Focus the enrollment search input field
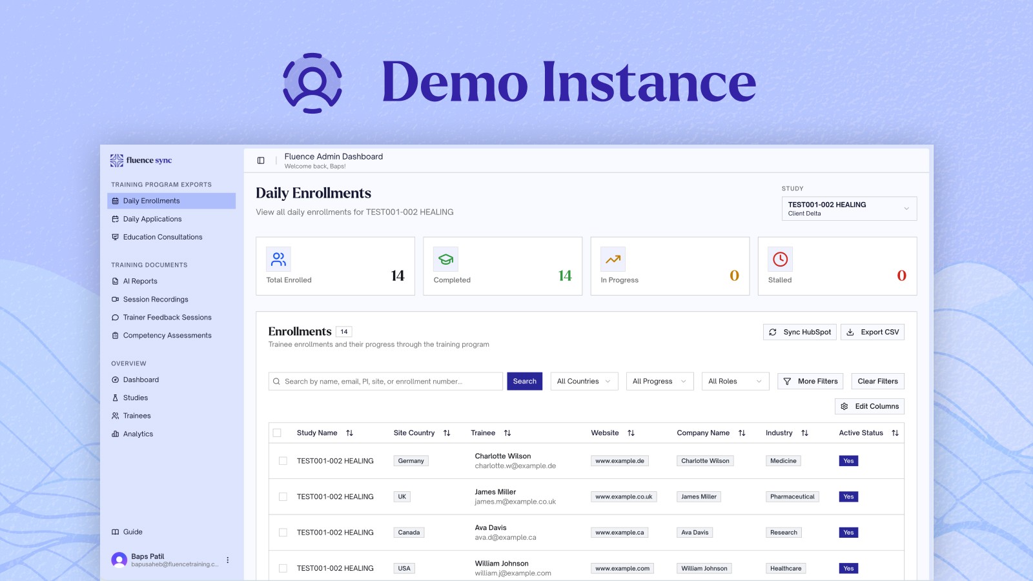Viewport: 1033px width, 581px height. [x=385, y=382]
